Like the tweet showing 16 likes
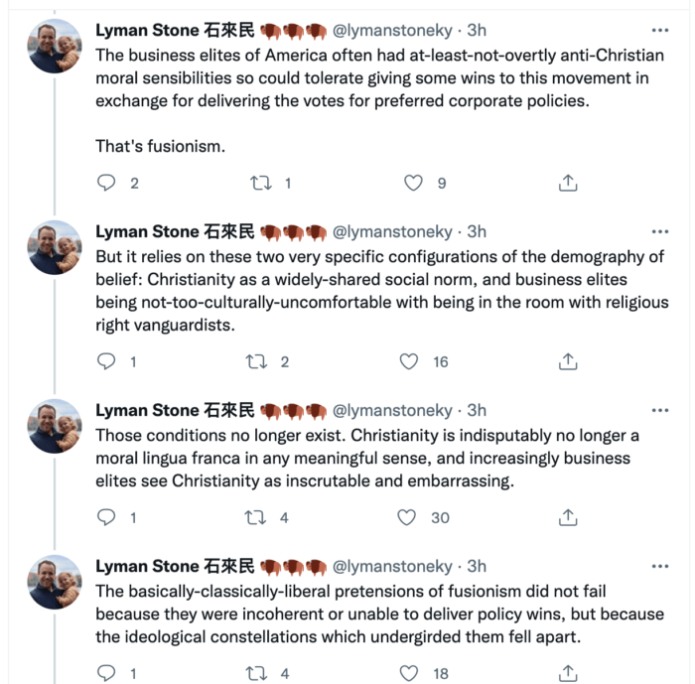The image size is (695, 684). [x=409, y=361]
